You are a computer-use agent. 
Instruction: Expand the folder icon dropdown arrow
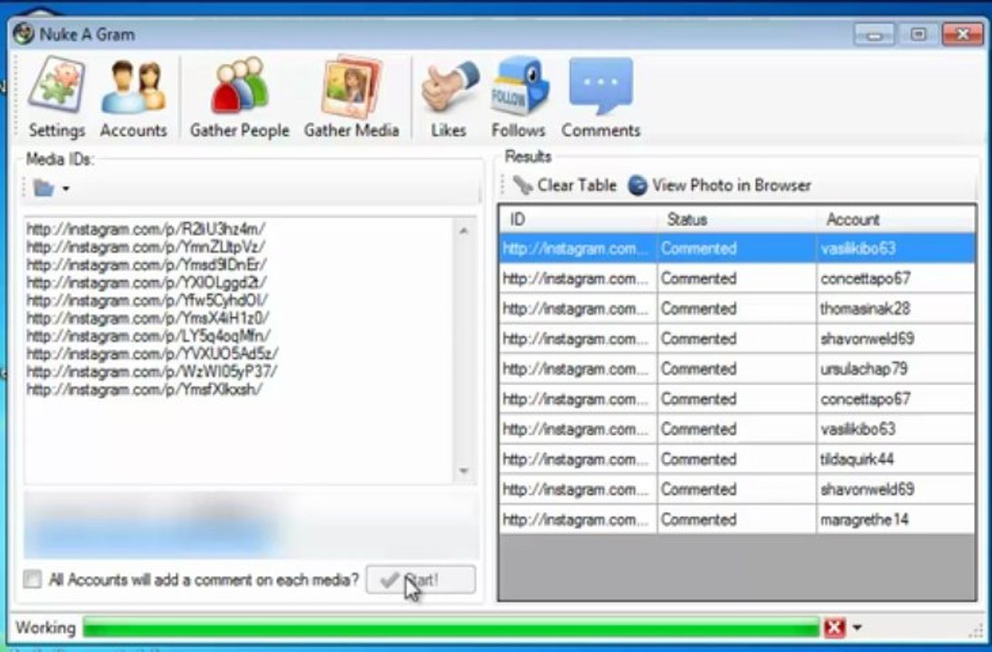(x=66, y=188)
